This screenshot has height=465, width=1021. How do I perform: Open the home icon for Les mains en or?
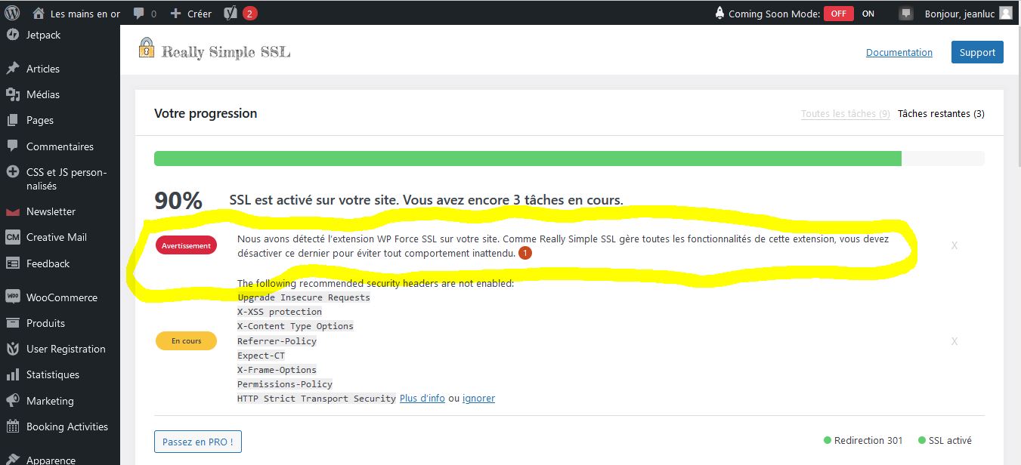[39, 14]
